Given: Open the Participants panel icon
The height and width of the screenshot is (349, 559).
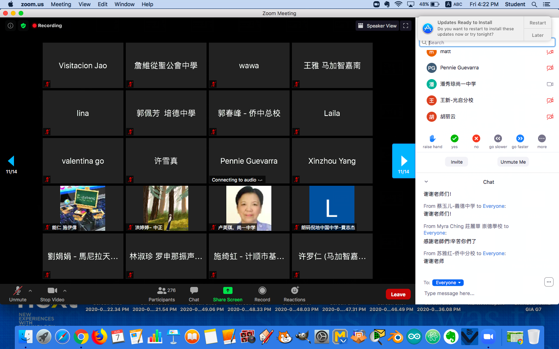Looking at the screenshot, I should click(162, 290).
